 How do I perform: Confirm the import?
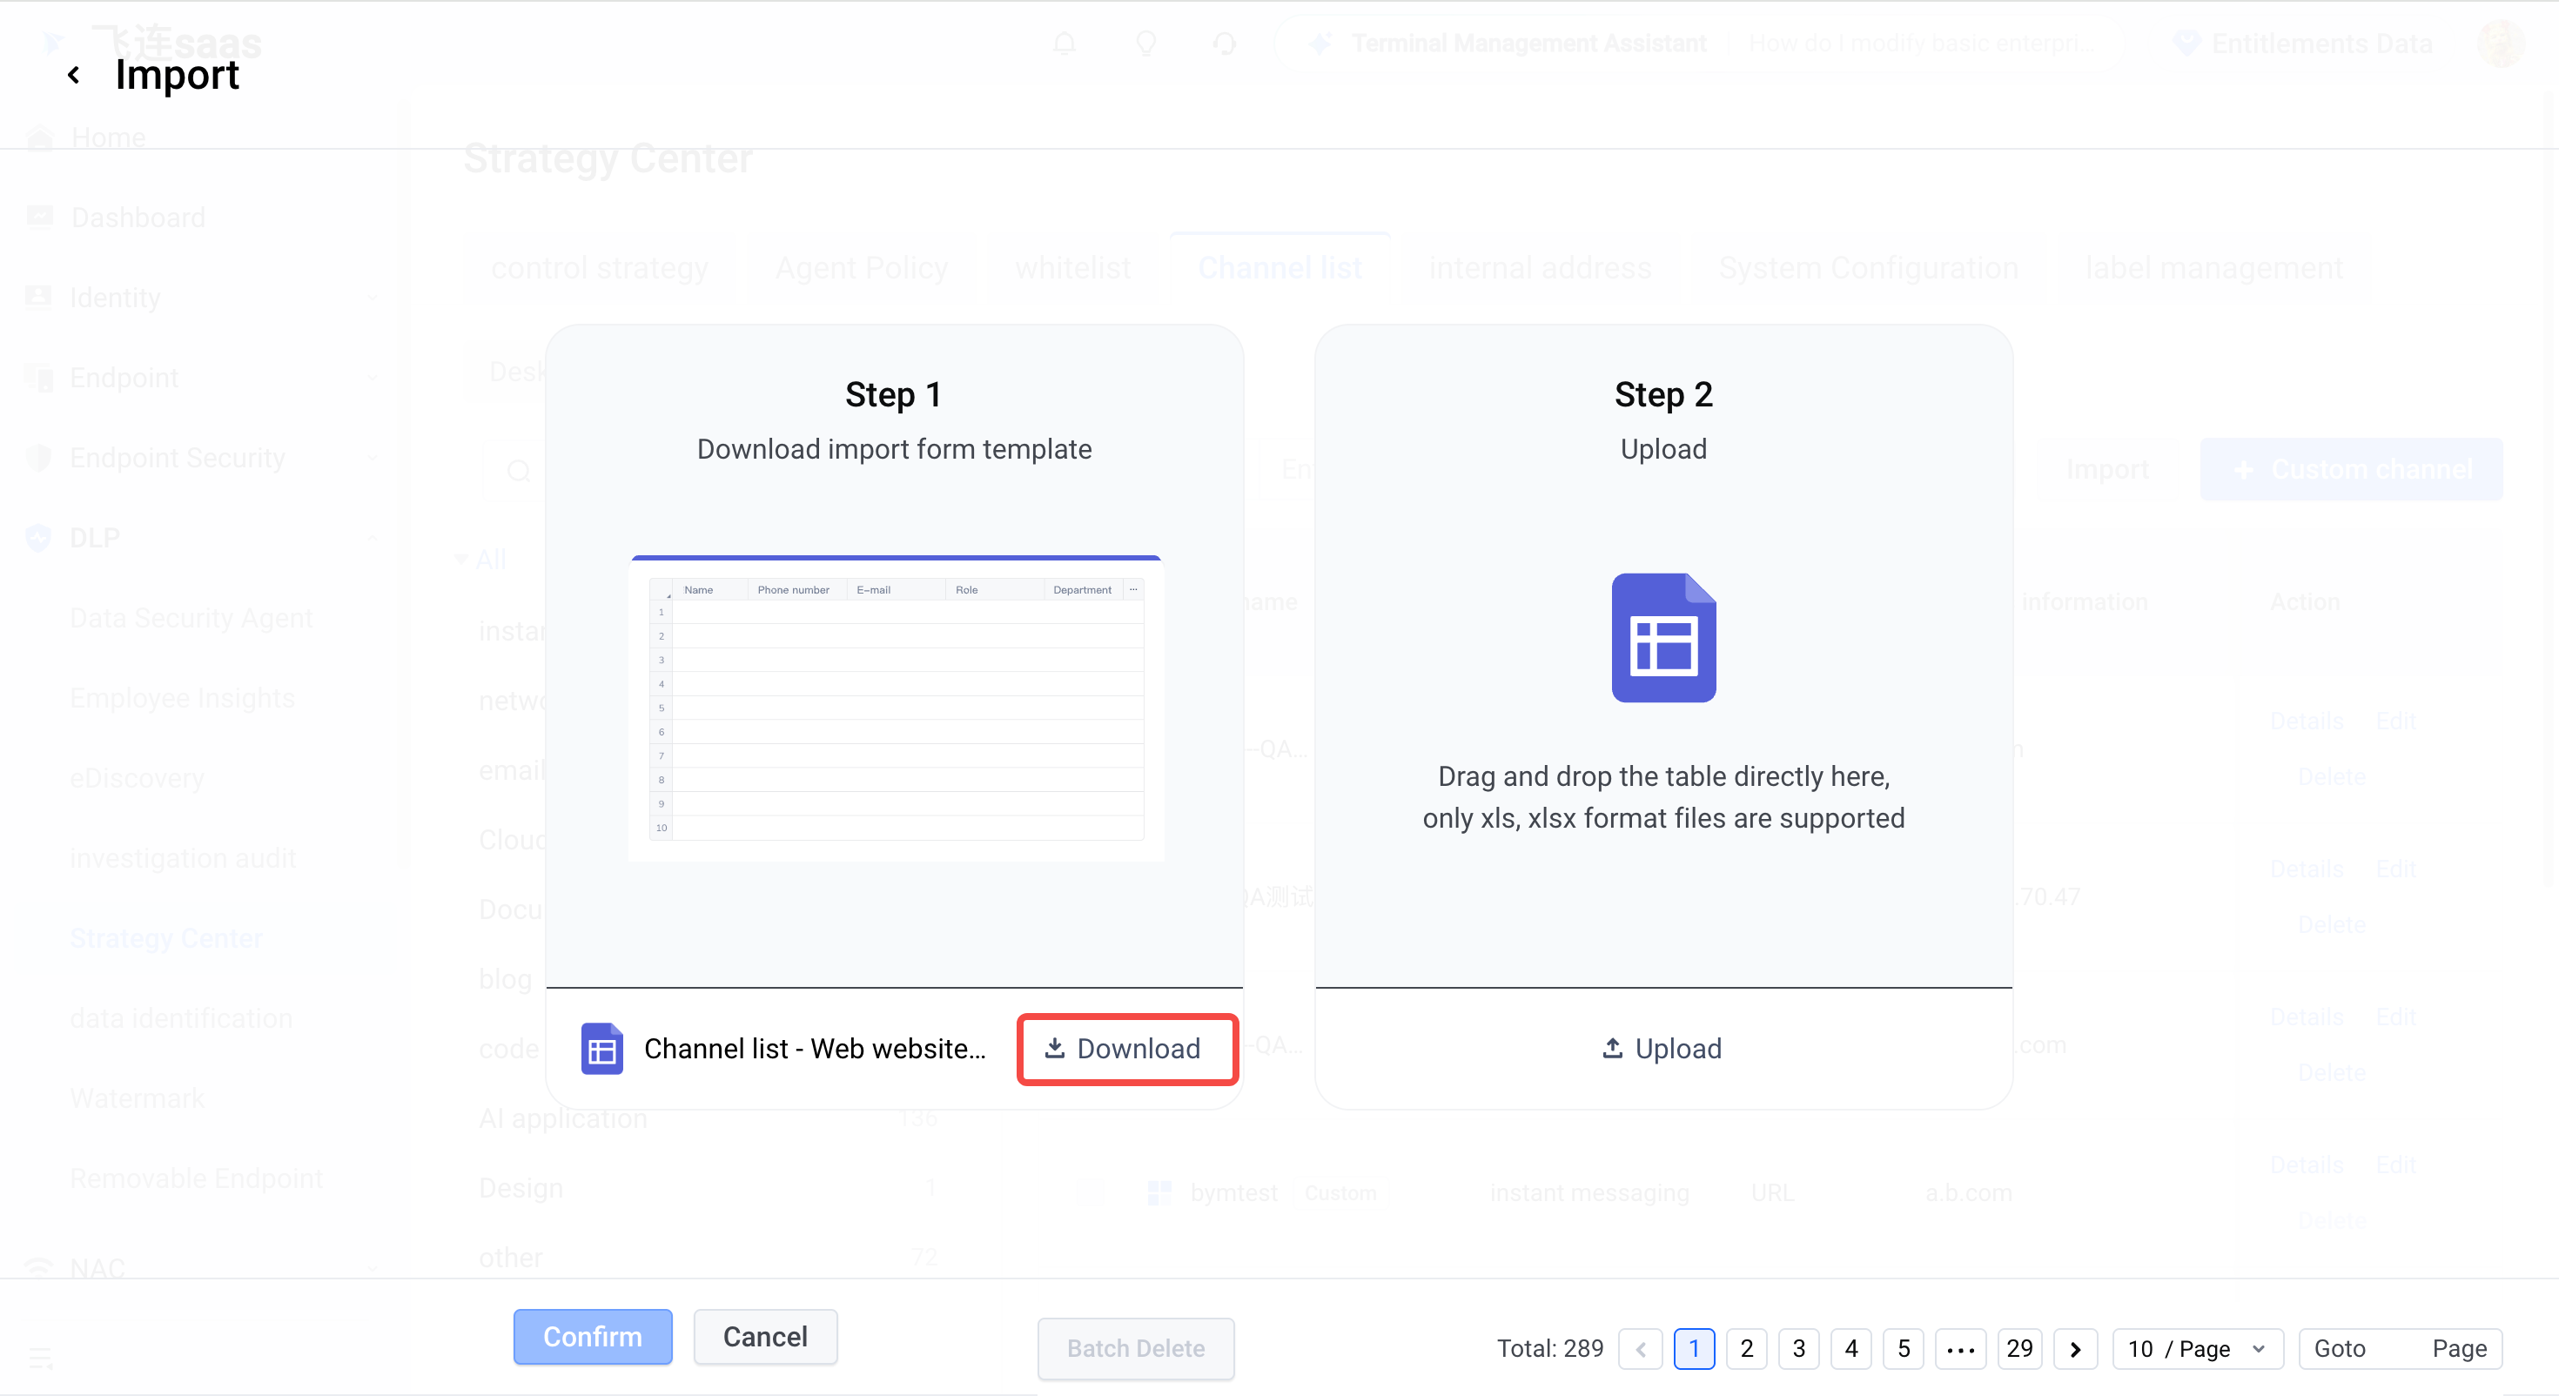[592, 1338]
